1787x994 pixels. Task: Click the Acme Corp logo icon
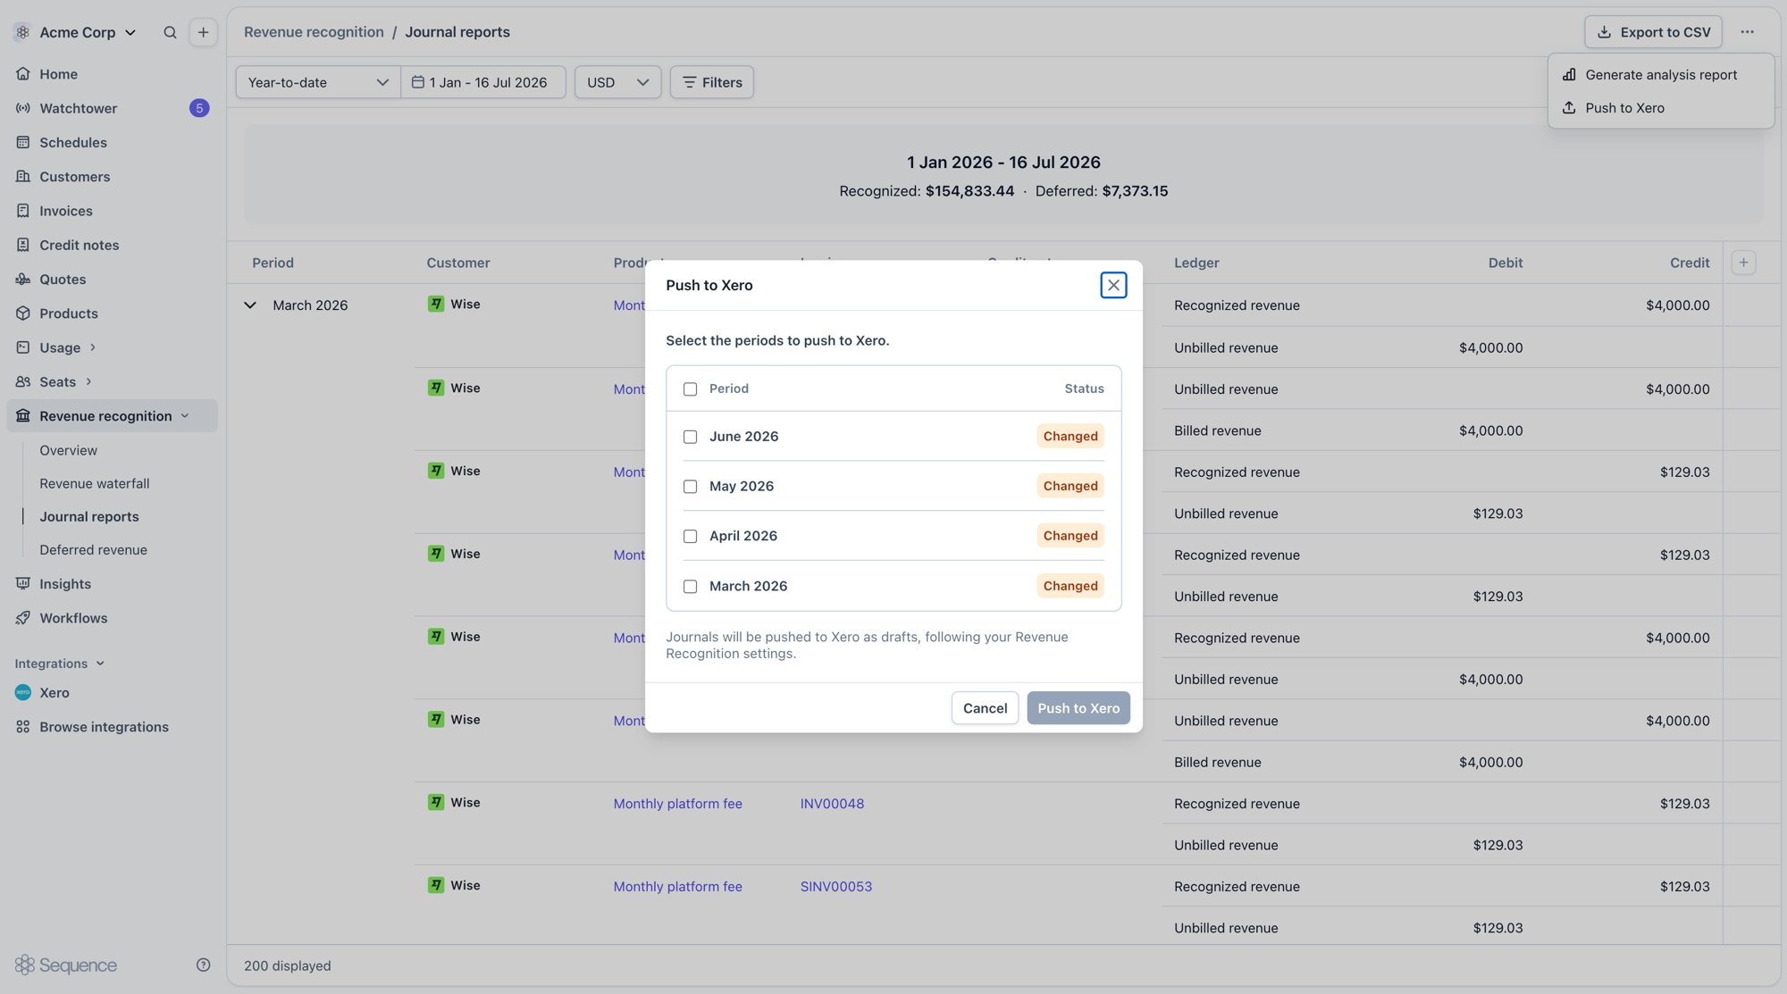point(22,32)
